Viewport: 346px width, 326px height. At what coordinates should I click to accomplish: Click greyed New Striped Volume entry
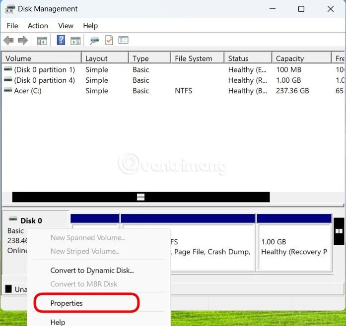[x=85, y=251]
